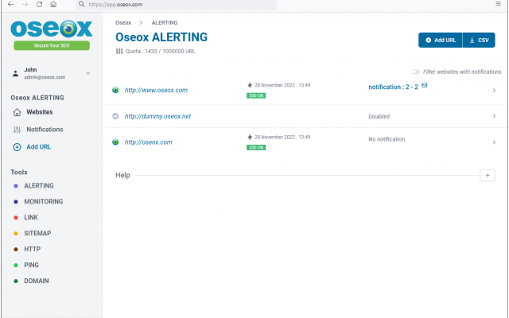Image resolution: width=509 pixels, height=318 pixels.
Task: Click the Websites house icon
Action: (17, 112)
